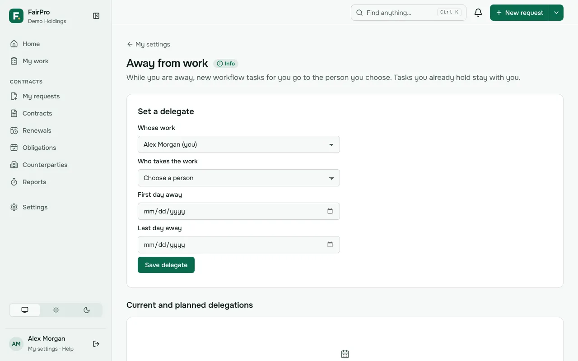Viewport: 578px width, 361px height.
Task: Click the search magnifier icon
Action: pyautogui.click(x=359, y=13)
